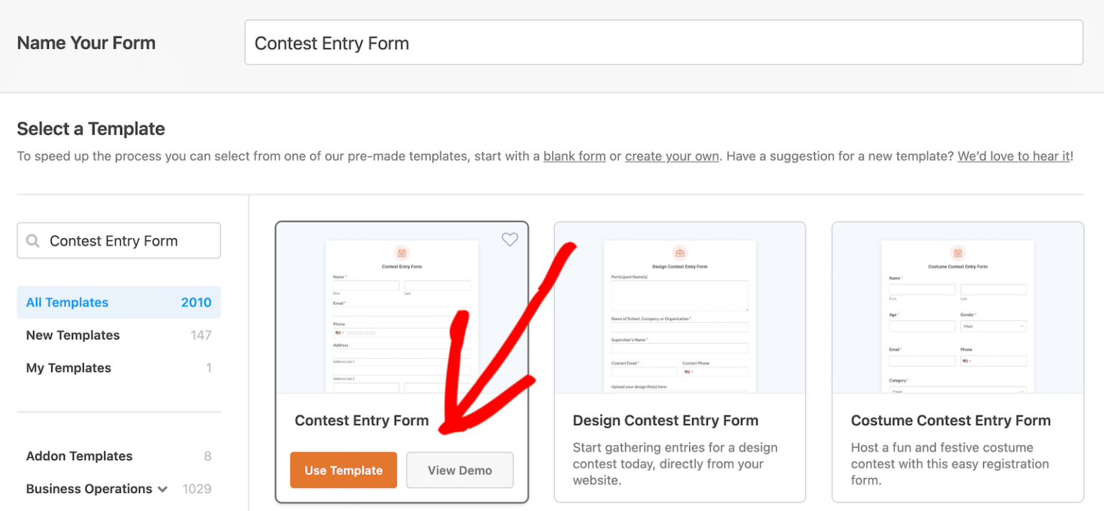This screenshot has width=1104, height=511.
Task: Open the create your own link
Action: [672, 156]
